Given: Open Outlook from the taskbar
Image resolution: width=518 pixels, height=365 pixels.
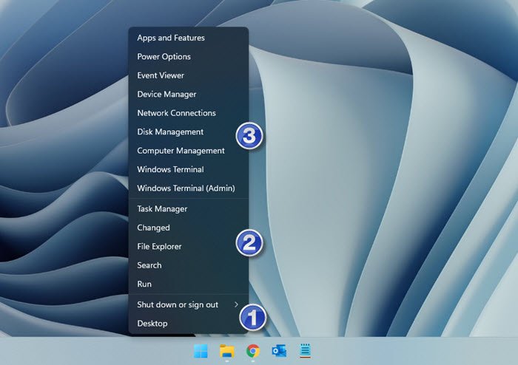Looking at the screenshot, I should pos(279,352).
